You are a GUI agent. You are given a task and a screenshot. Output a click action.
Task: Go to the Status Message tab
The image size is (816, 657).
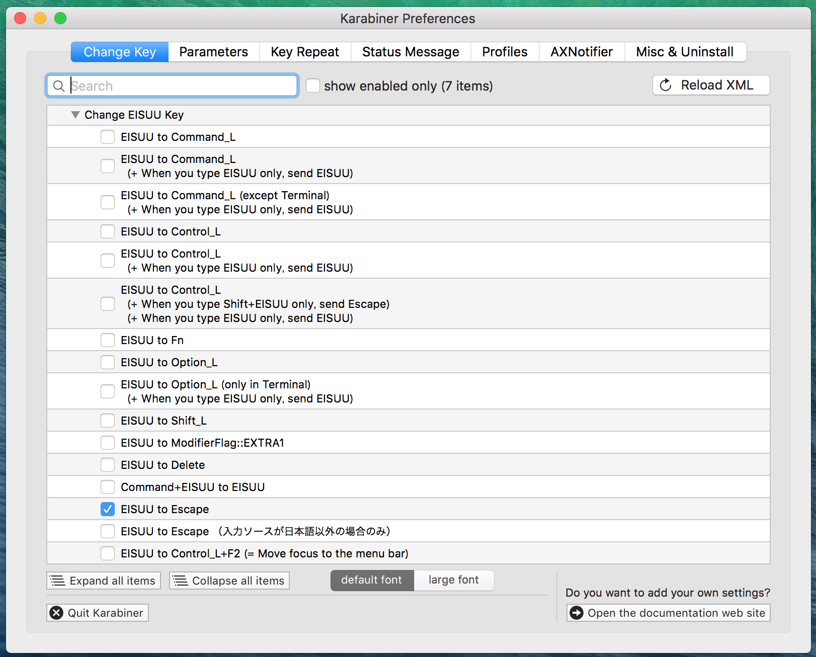[x=411, y=52]
